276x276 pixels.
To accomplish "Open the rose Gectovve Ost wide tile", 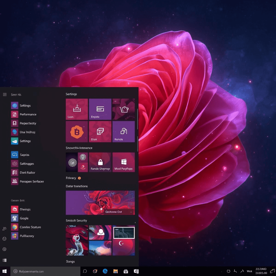I will 100,203.
